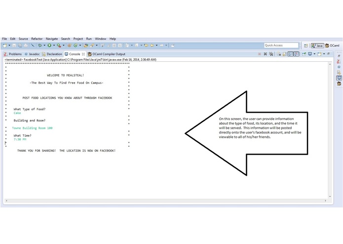The width and height of the screenshot is (343, 244).
Task: Expand Display Selected Console dropdown arrow
Action: [x=314, y=54]
